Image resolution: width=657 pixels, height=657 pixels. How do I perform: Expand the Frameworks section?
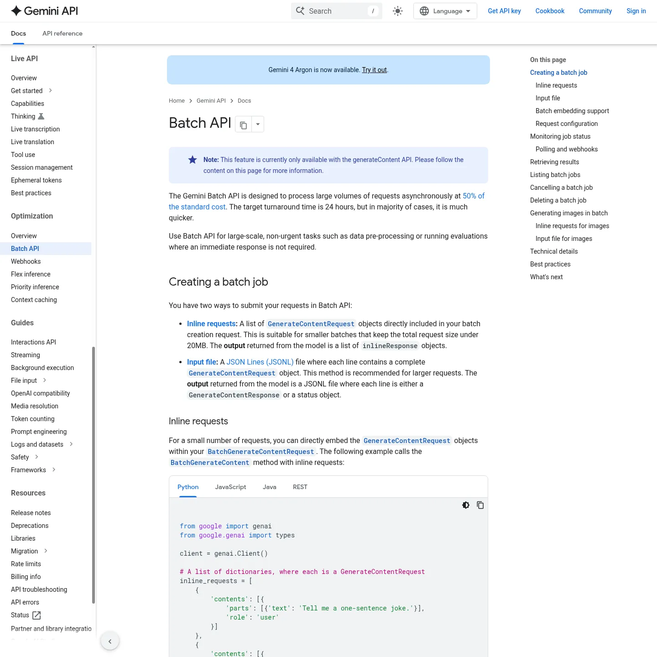(x=54, y=470)
